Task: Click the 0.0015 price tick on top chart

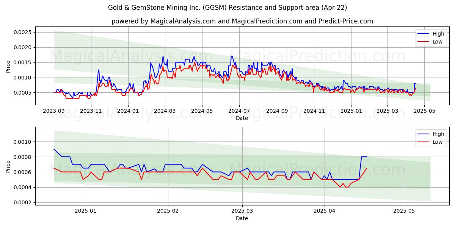Action: click(23, 62)
